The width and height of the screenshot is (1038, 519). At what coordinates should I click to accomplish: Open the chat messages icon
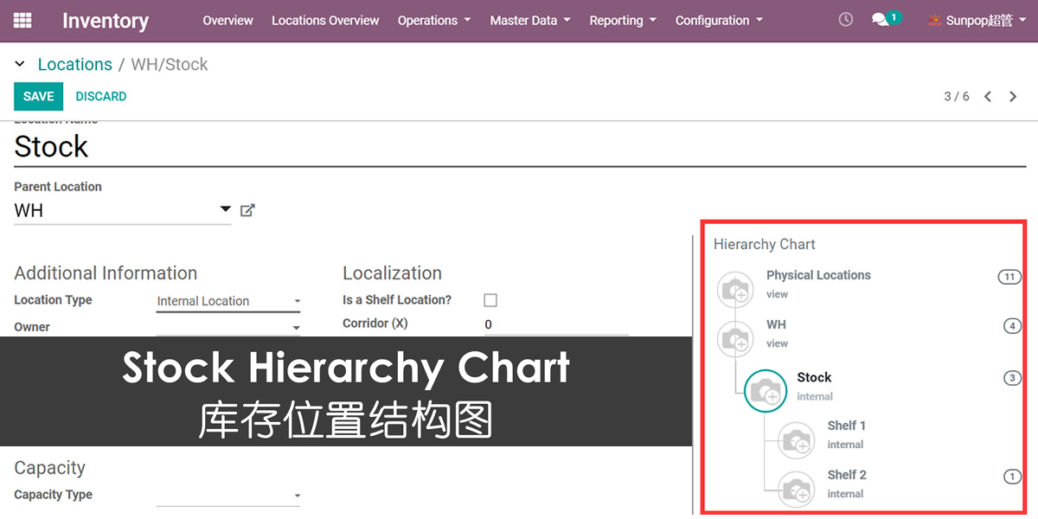(881, 20)
